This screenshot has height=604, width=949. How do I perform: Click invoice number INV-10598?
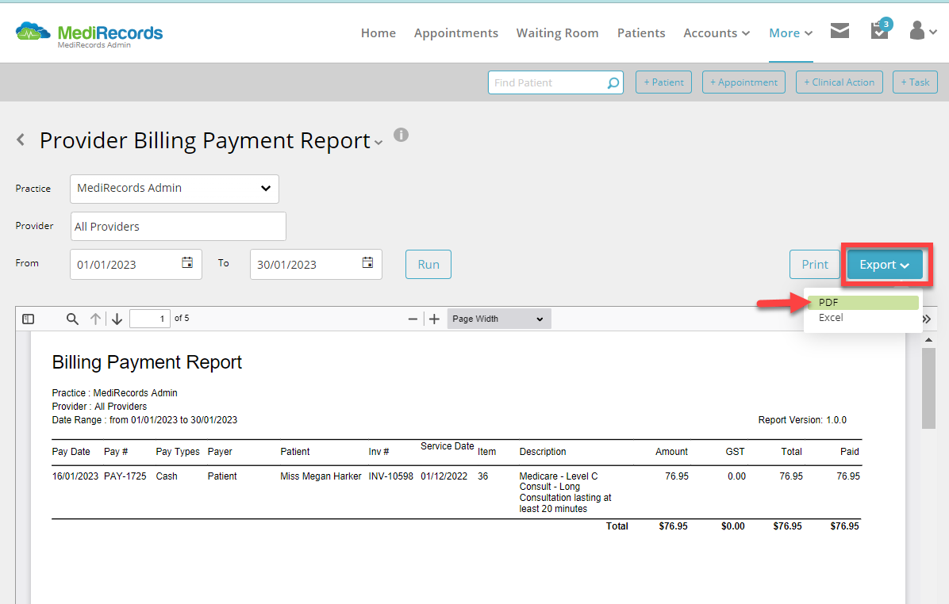click(x=391, y=476)
